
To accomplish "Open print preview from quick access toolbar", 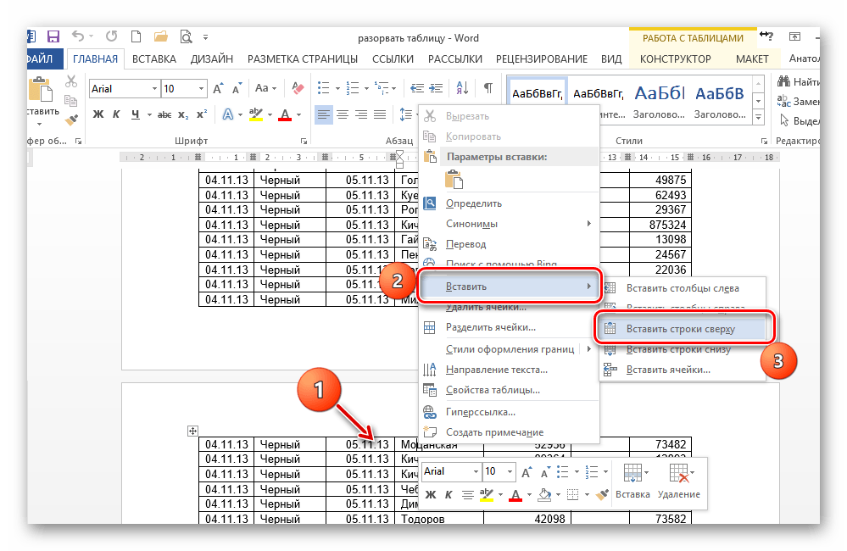I will (x=186, y=36).
